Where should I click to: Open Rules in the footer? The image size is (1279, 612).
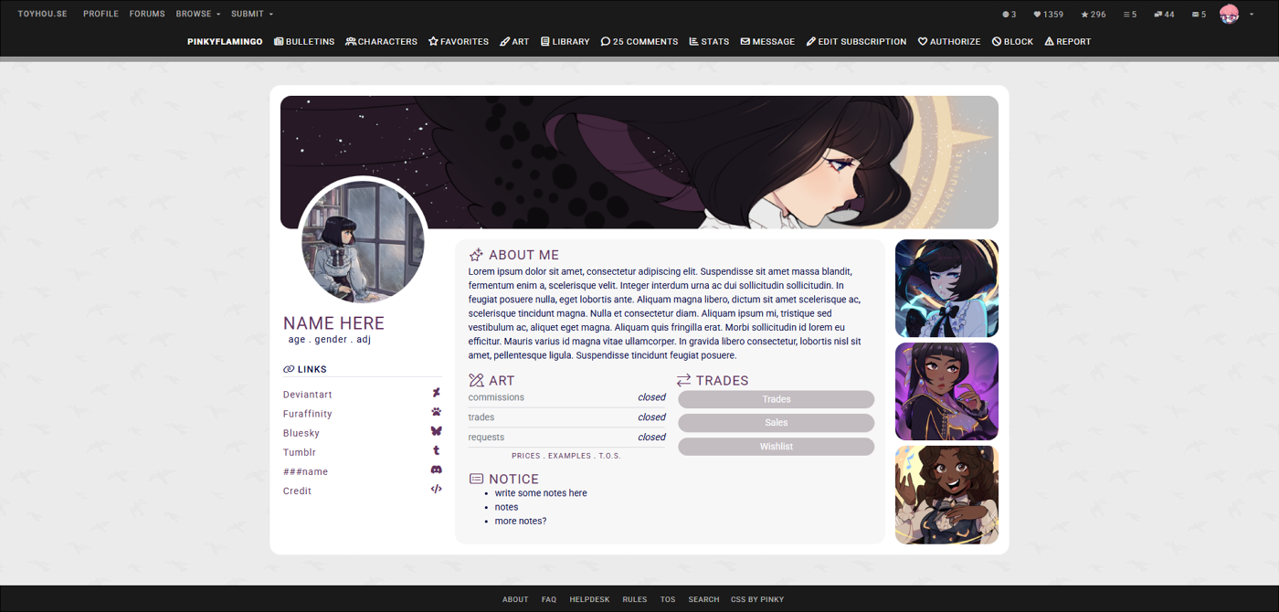coord(635,599)
